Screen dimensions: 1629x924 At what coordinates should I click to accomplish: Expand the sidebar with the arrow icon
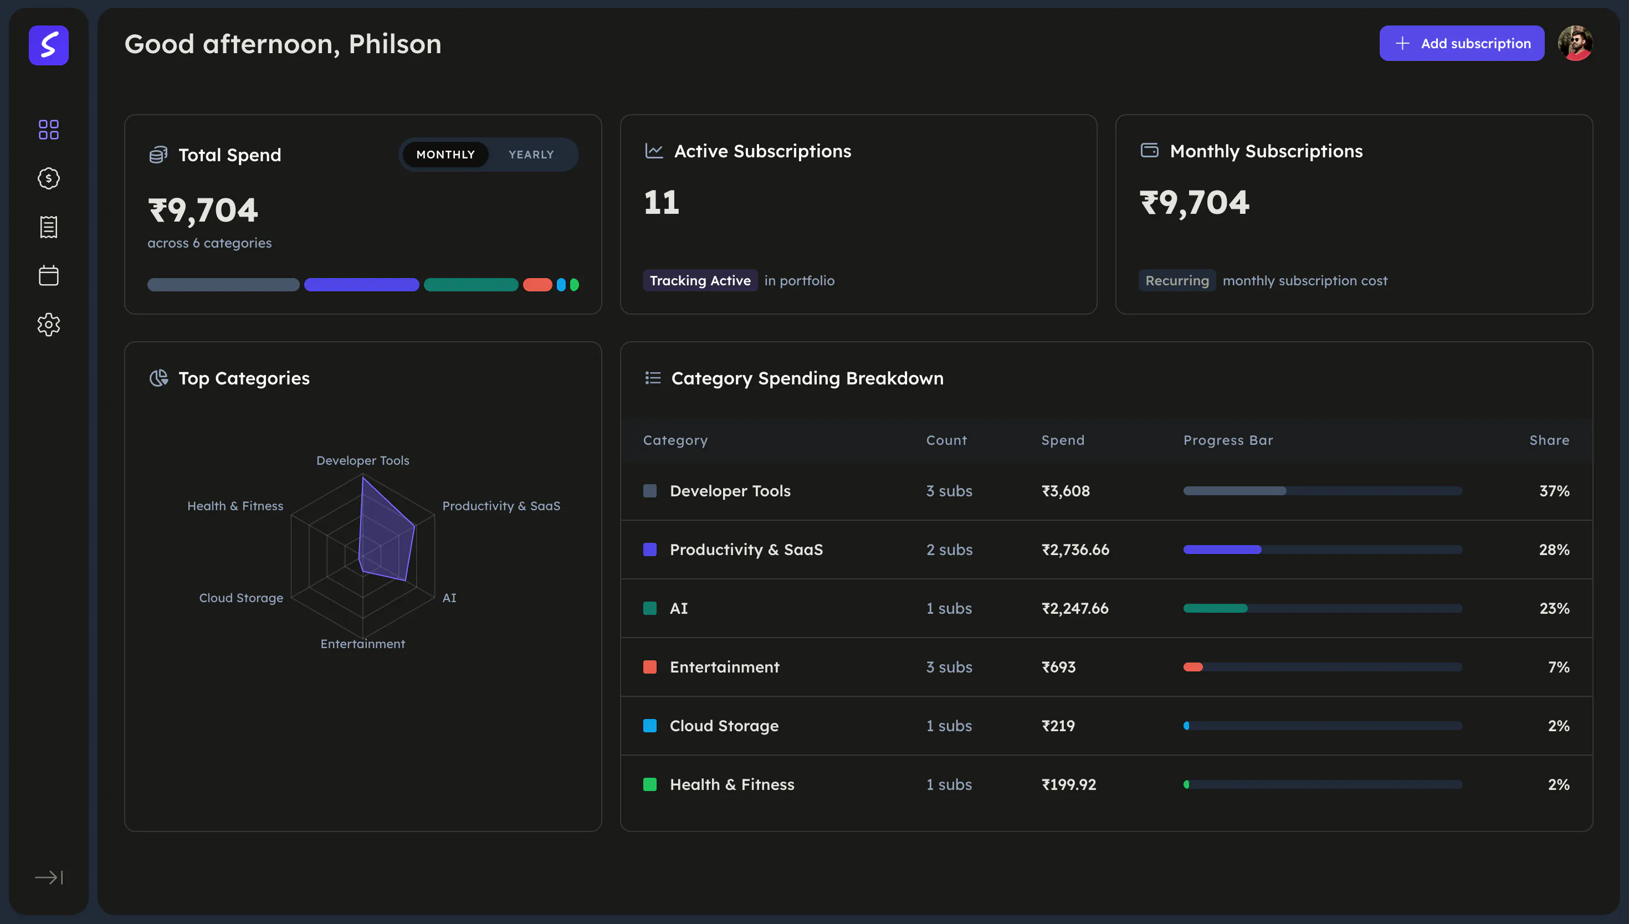point(49,877)
